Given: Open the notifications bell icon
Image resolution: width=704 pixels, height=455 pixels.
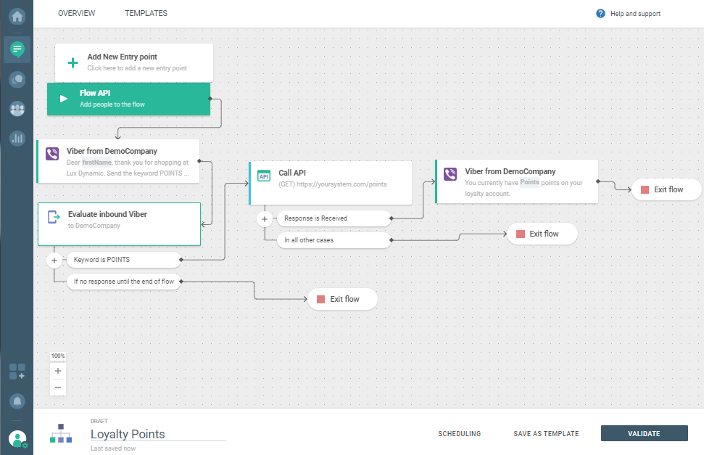Looking at the screenshot, I should pyautogui.click(x=17, y=401).
